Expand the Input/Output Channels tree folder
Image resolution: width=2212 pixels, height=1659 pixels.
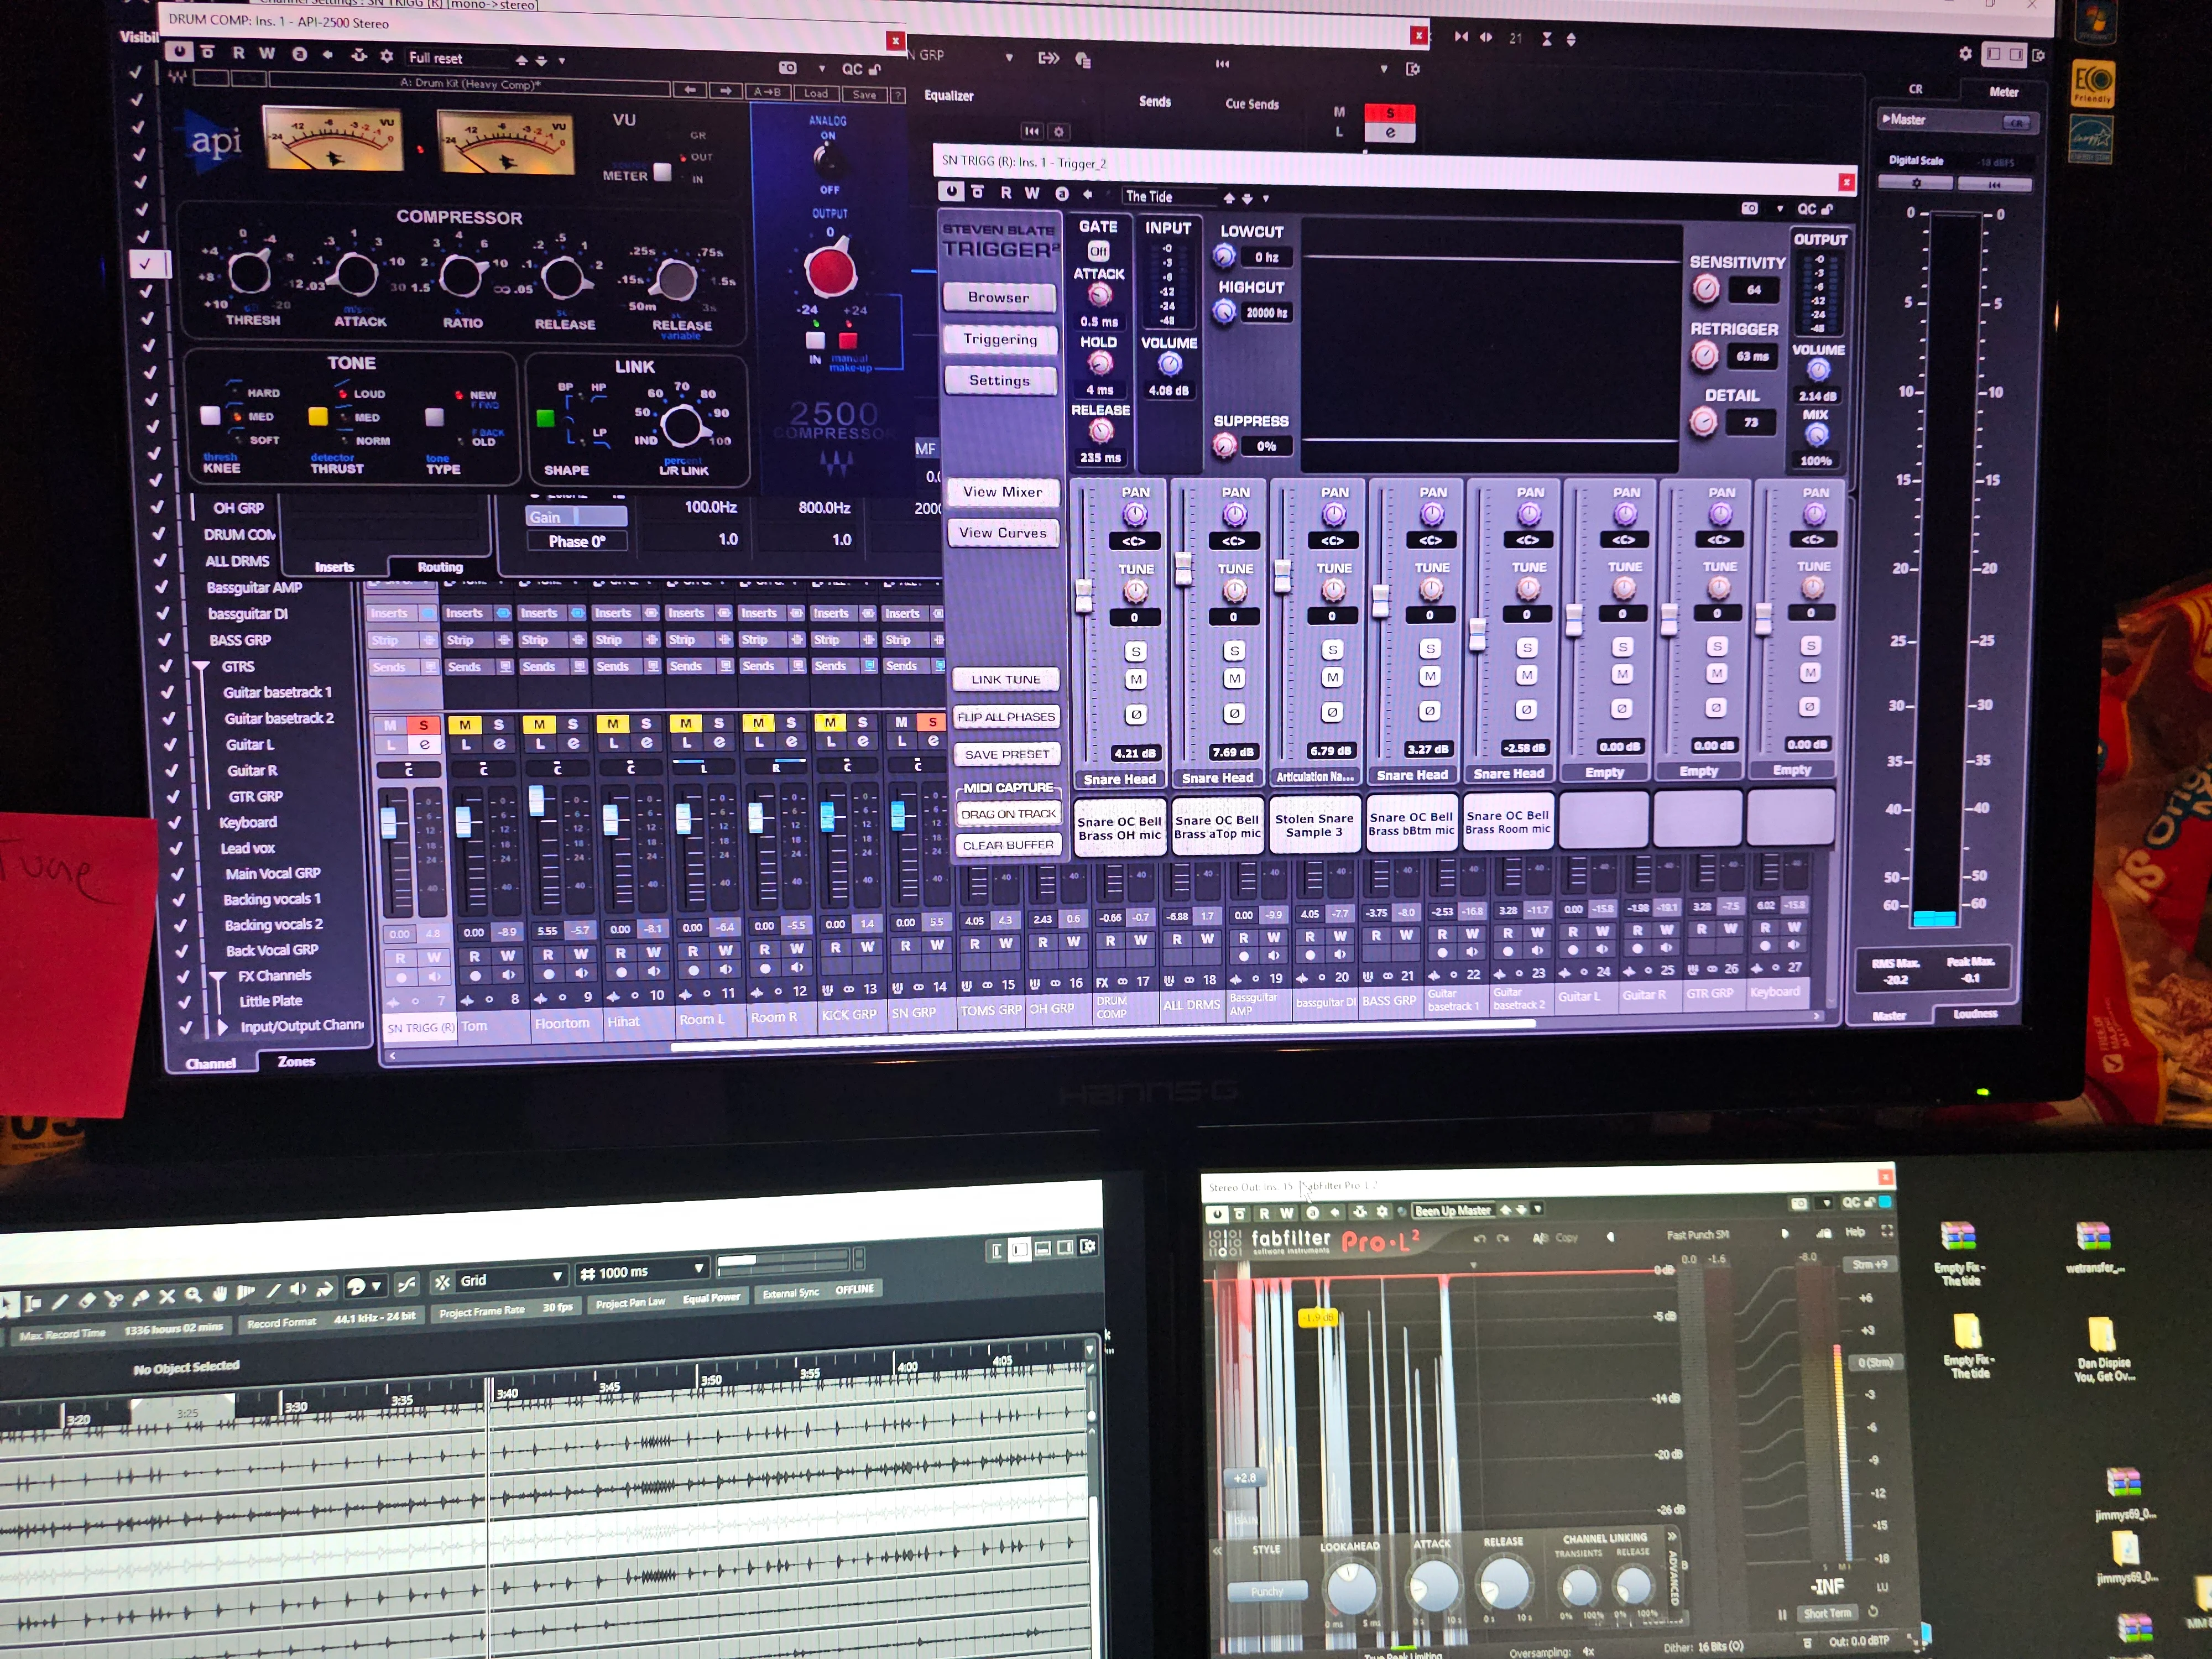click(222, 1026)
